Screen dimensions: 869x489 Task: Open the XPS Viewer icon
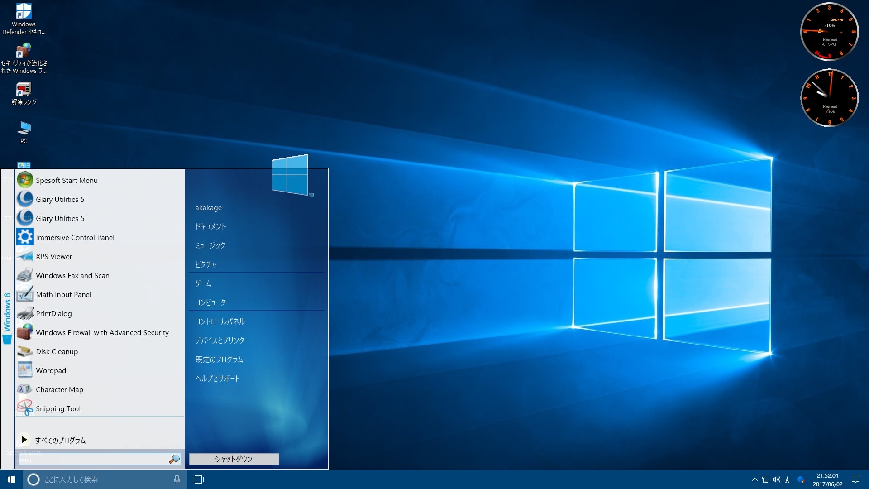click(x=25, y=256)
